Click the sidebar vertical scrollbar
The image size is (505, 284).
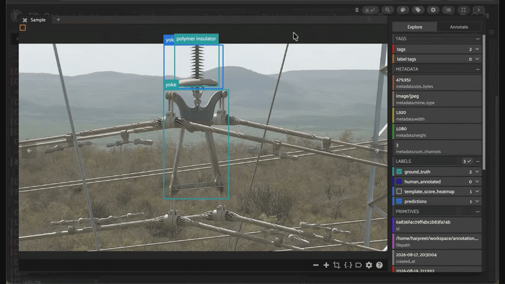pyautogui.click(x=484, y=102)
